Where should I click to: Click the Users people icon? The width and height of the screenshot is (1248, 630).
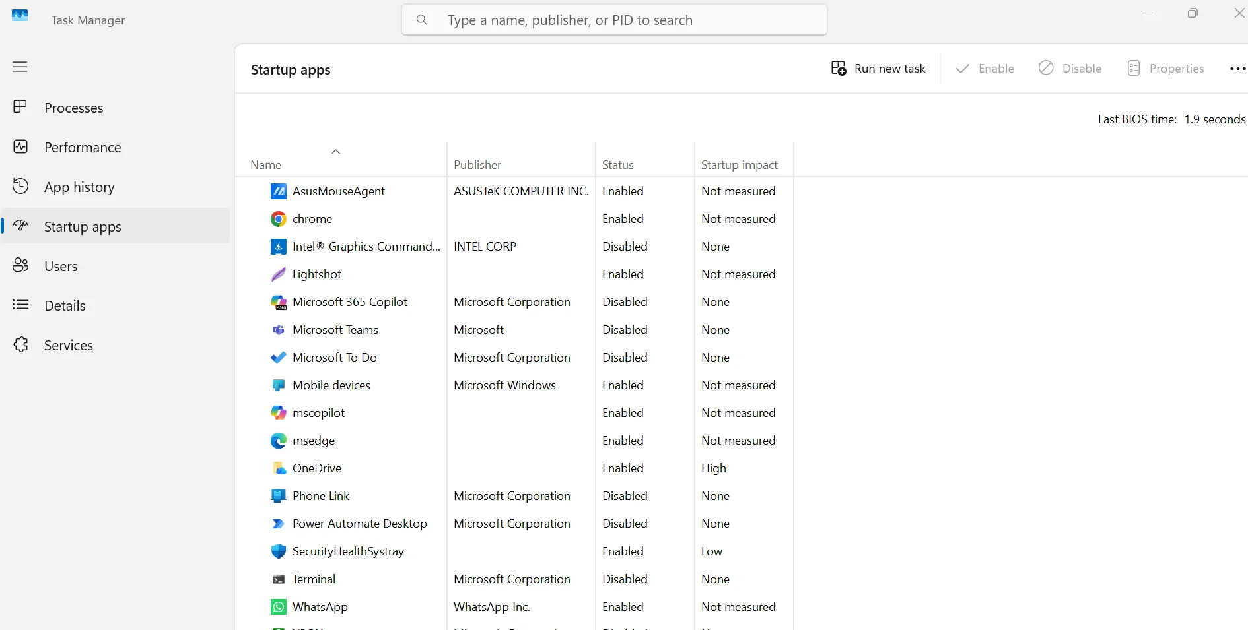click(20, 265)
